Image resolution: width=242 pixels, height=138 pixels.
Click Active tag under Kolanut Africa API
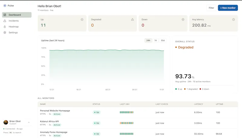[x=57, y=125]
